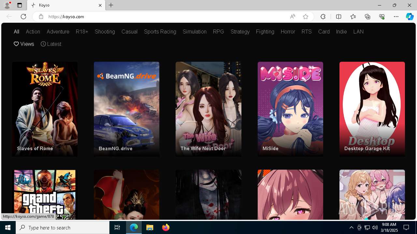Viewport: 417px width, 234px height.
Task: Open the Favorites list icon
Action: tap(353, 17)
